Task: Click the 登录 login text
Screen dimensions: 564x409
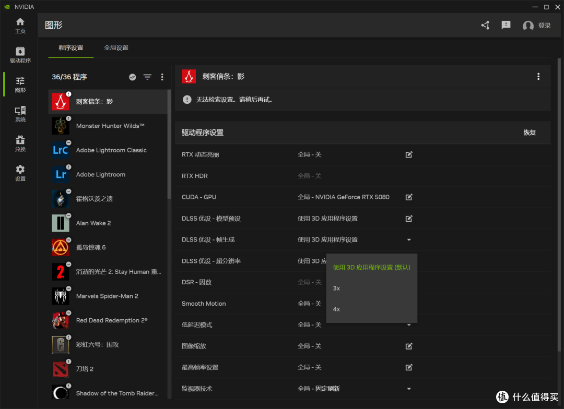Action: (x=544, y=26)
